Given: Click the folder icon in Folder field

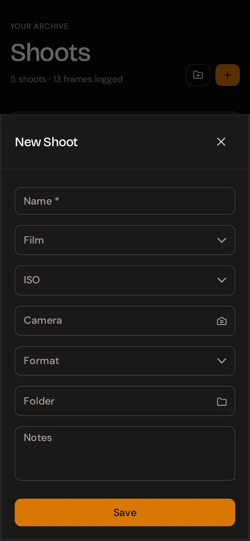Looking at the screenshot, I should 222,402.
